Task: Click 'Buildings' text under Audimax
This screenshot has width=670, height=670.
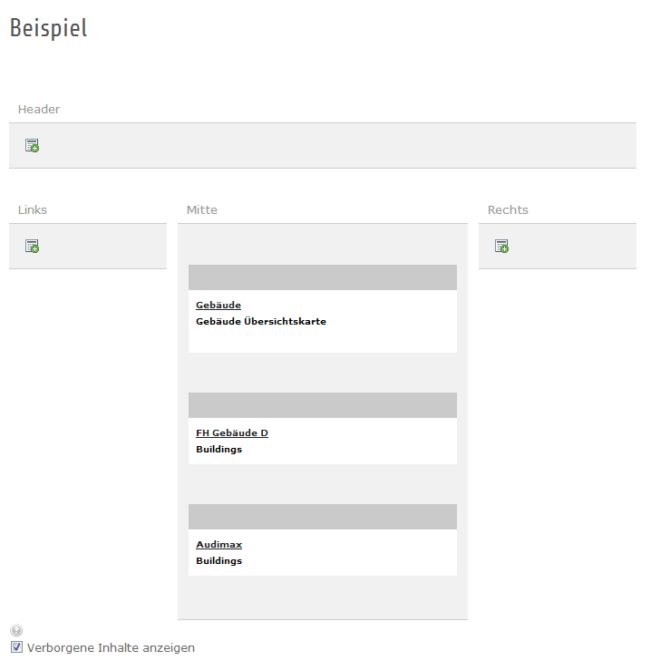Action: [x=219, y=561]
